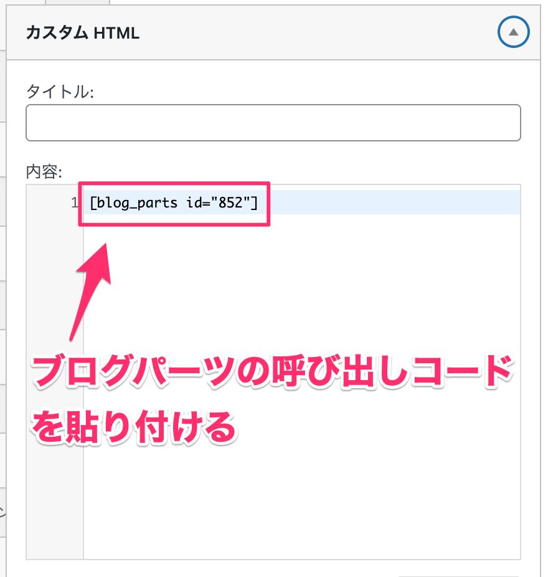Collapse the カスタム HTML widget panel
Screen dimensions: 548x577
pyautogui.click(x=513, y=32)
